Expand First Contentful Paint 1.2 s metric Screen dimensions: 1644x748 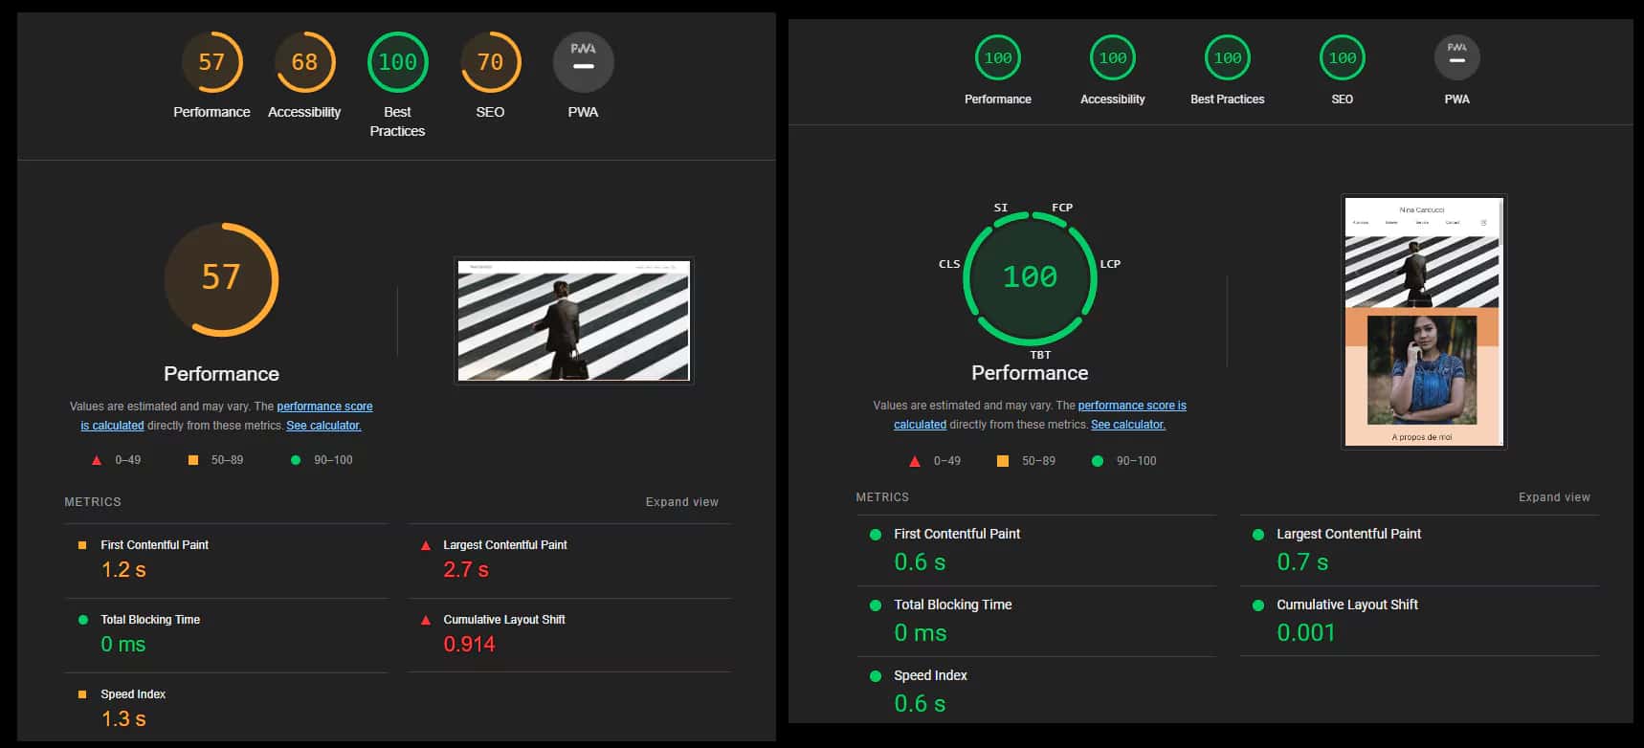coord(227,561)
